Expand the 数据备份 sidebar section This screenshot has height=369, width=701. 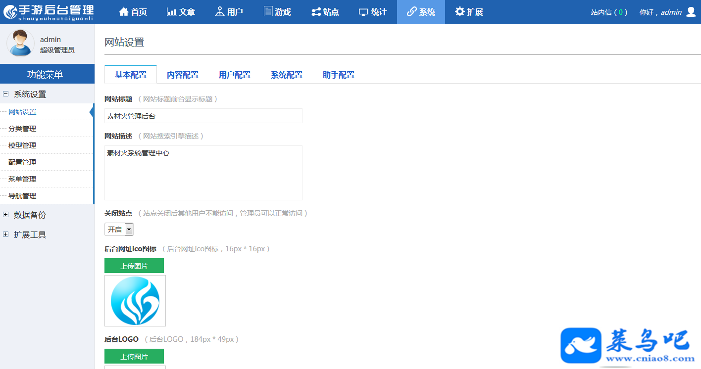point(6,215)
